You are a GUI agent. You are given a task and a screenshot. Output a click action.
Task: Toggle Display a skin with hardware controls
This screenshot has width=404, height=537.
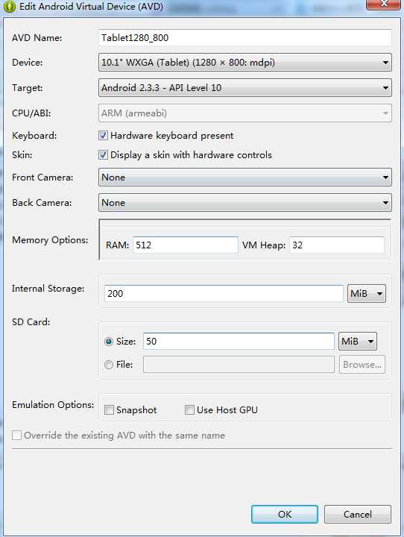(103, 155)
